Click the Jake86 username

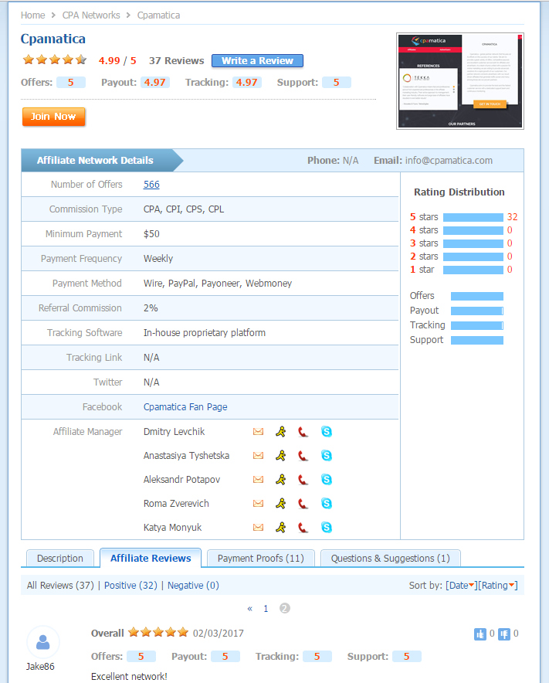(40, 667)
